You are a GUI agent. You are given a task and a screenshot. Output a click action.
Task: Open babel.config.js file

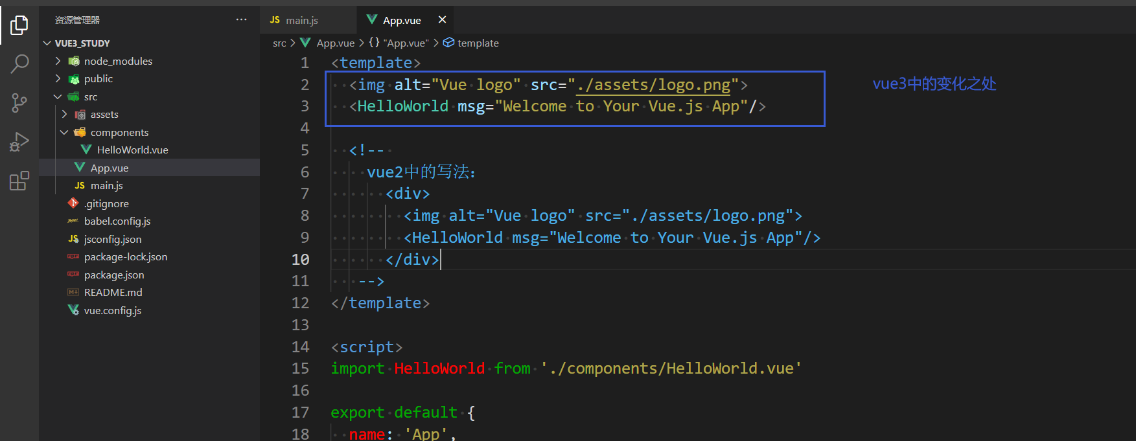pyautogui.click(x=117, y=221)
